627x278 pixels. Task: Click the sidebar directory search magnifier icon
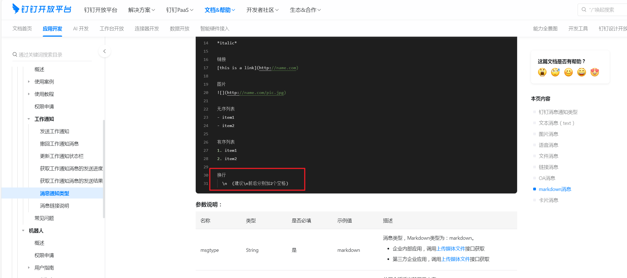pos(15,55)
